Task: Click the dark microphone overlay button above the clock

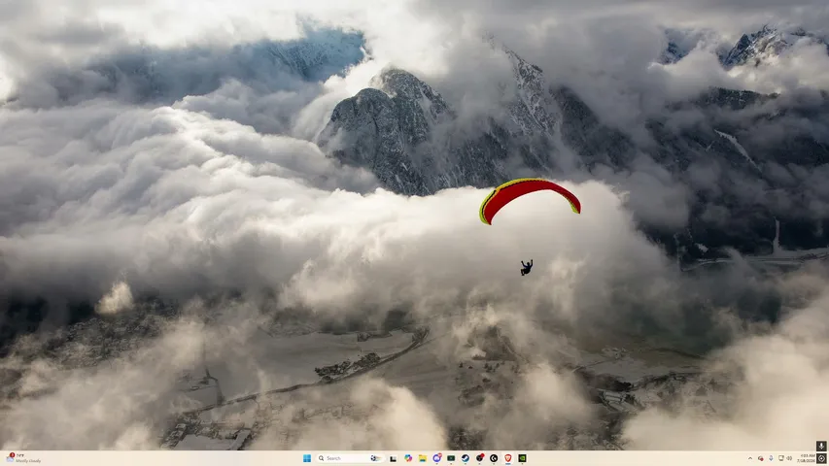Action: [x=821, y=446]
